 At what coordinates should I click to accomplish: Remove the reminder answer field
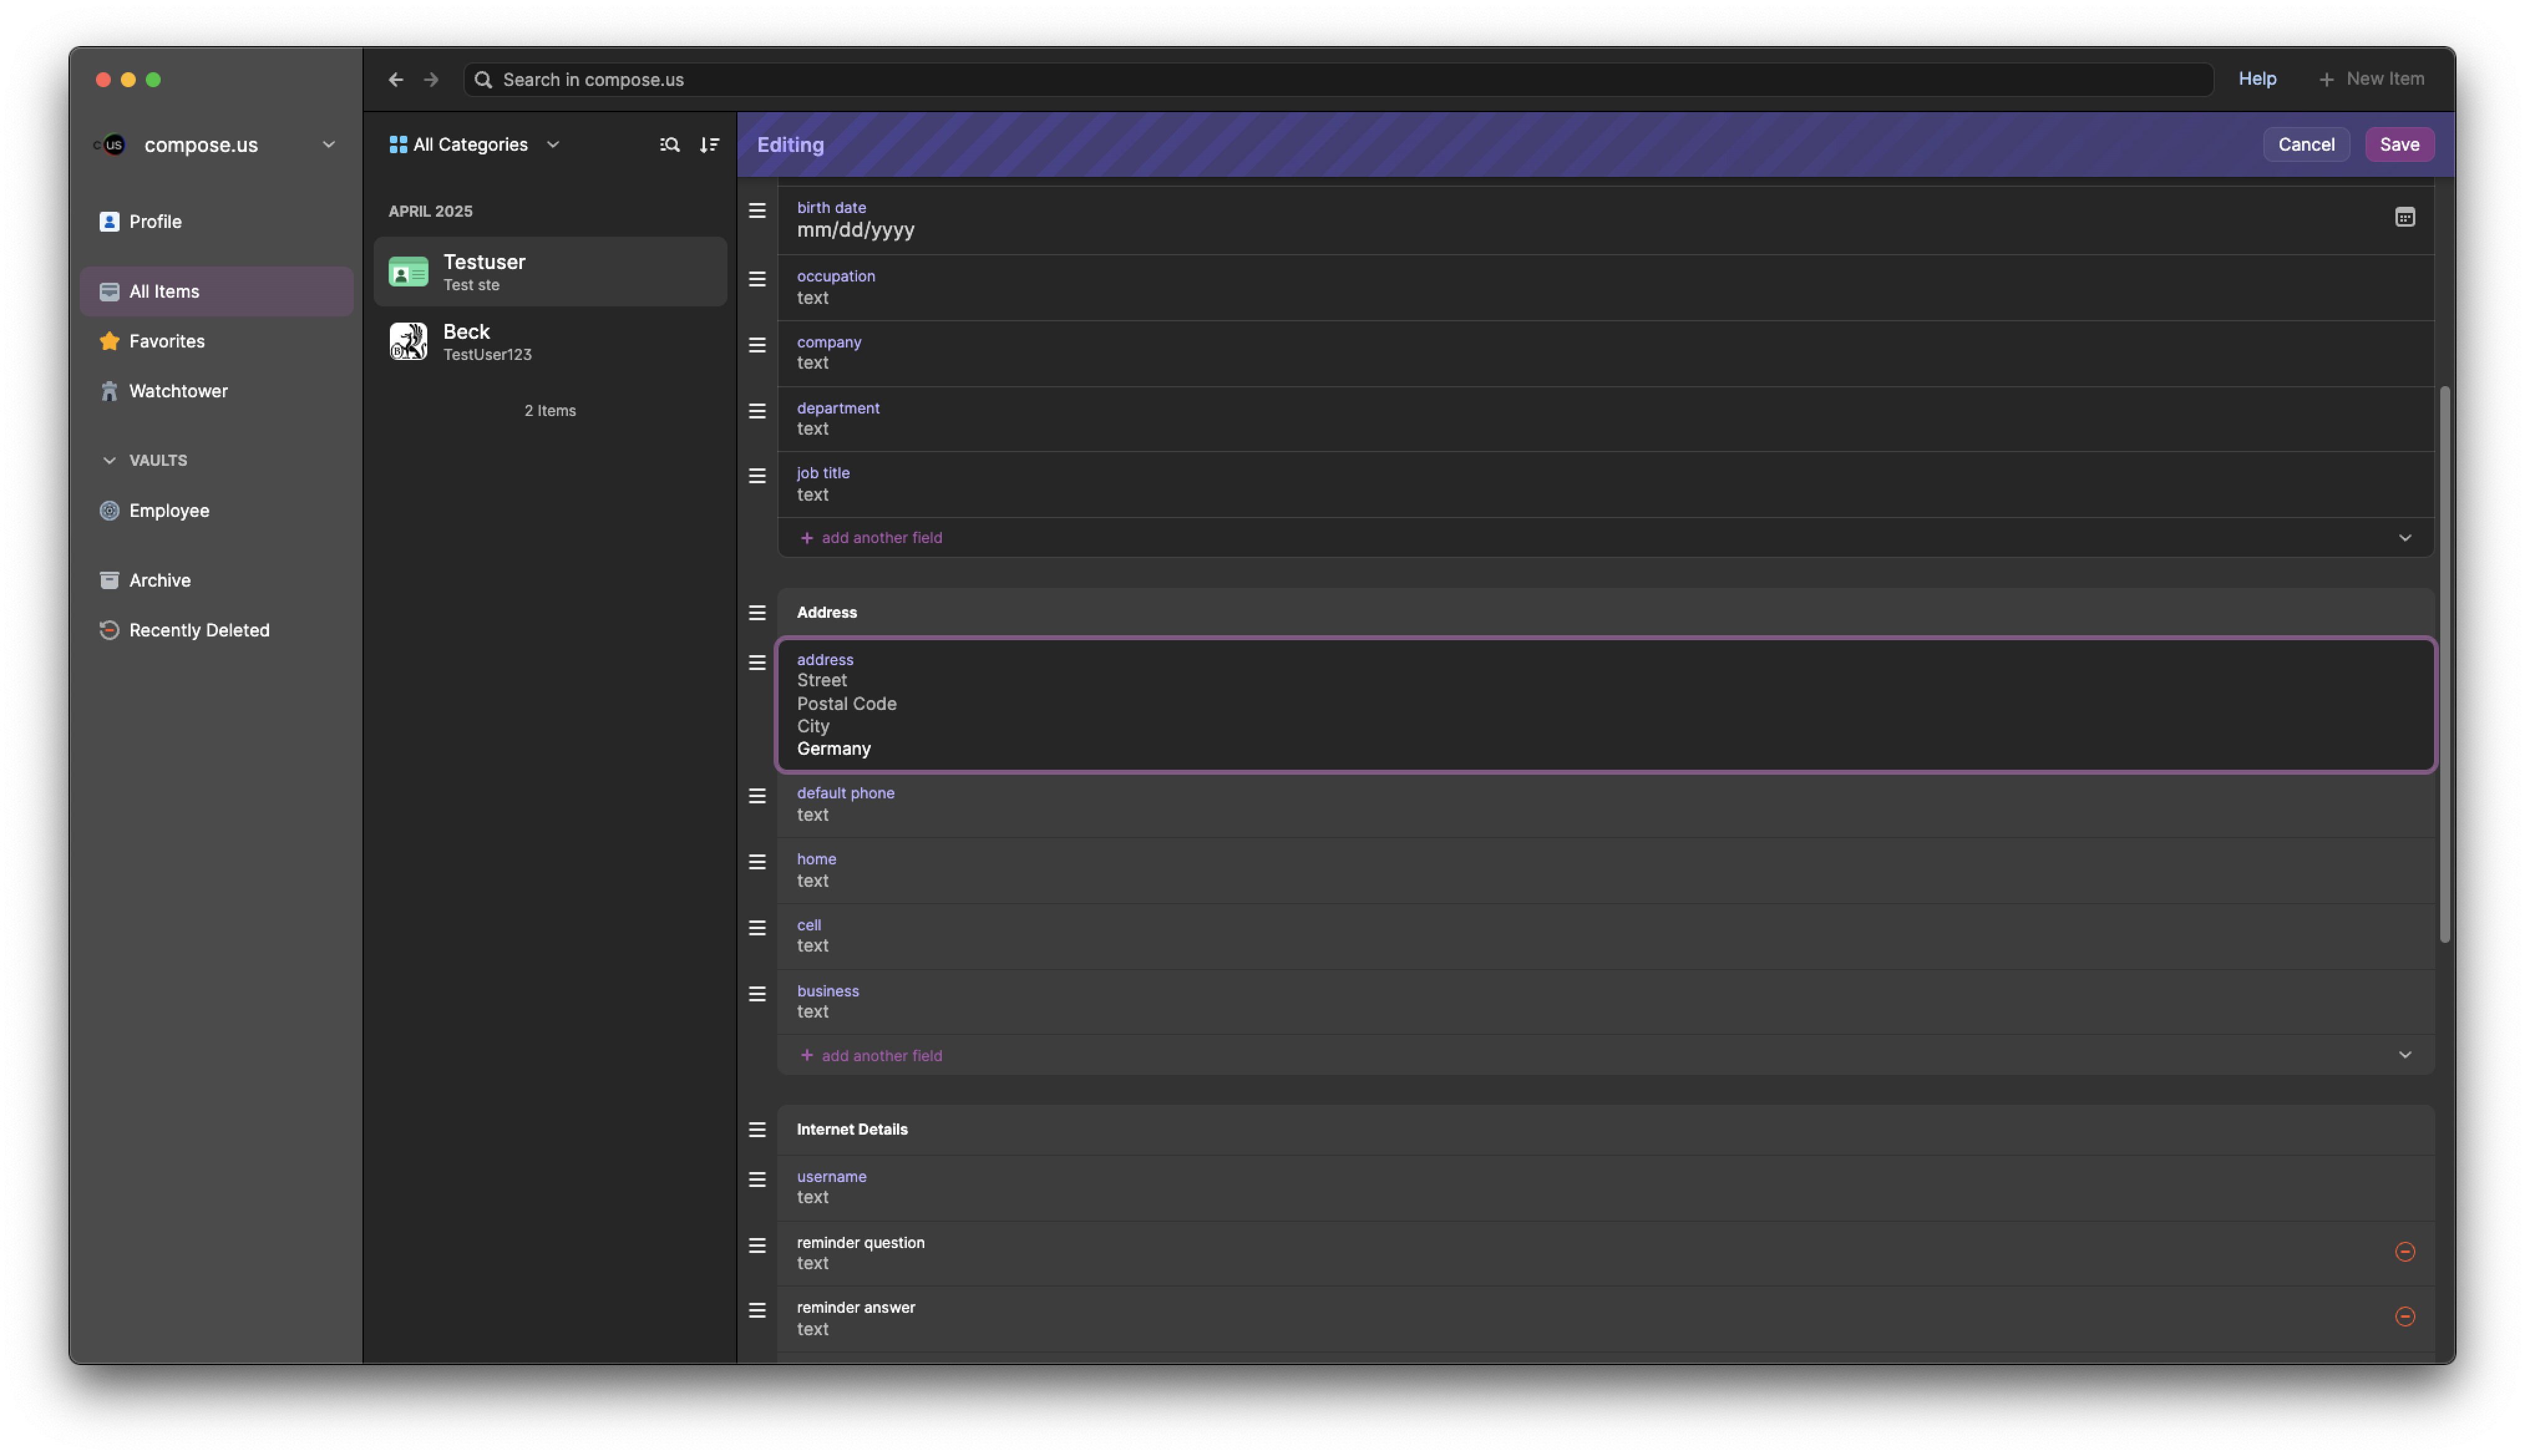click(x=2405, y=1316)
